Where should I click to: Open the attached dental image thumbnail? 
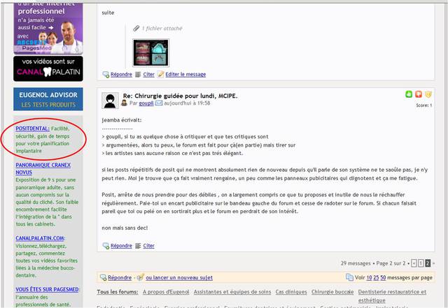151,52
